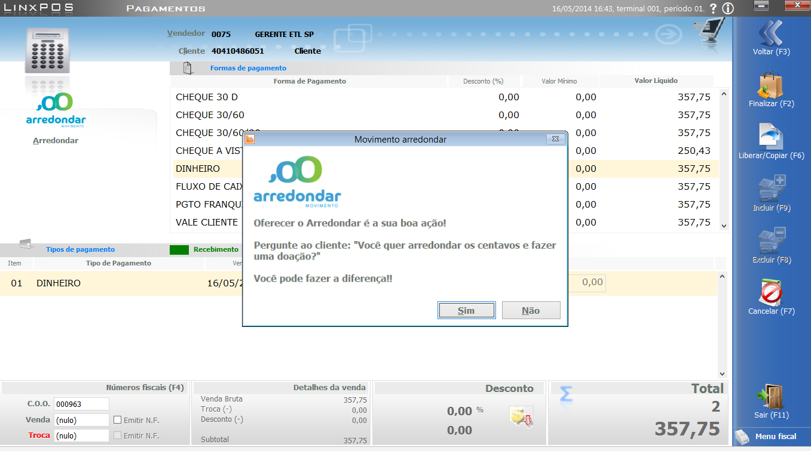Click the Forma de Pagamento column header

[x=310, y=81]
